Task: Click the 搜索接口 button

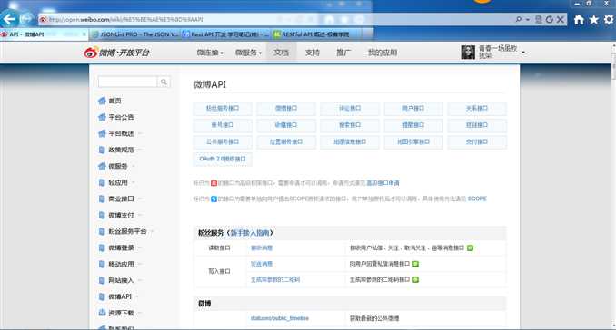Action: 350,125
